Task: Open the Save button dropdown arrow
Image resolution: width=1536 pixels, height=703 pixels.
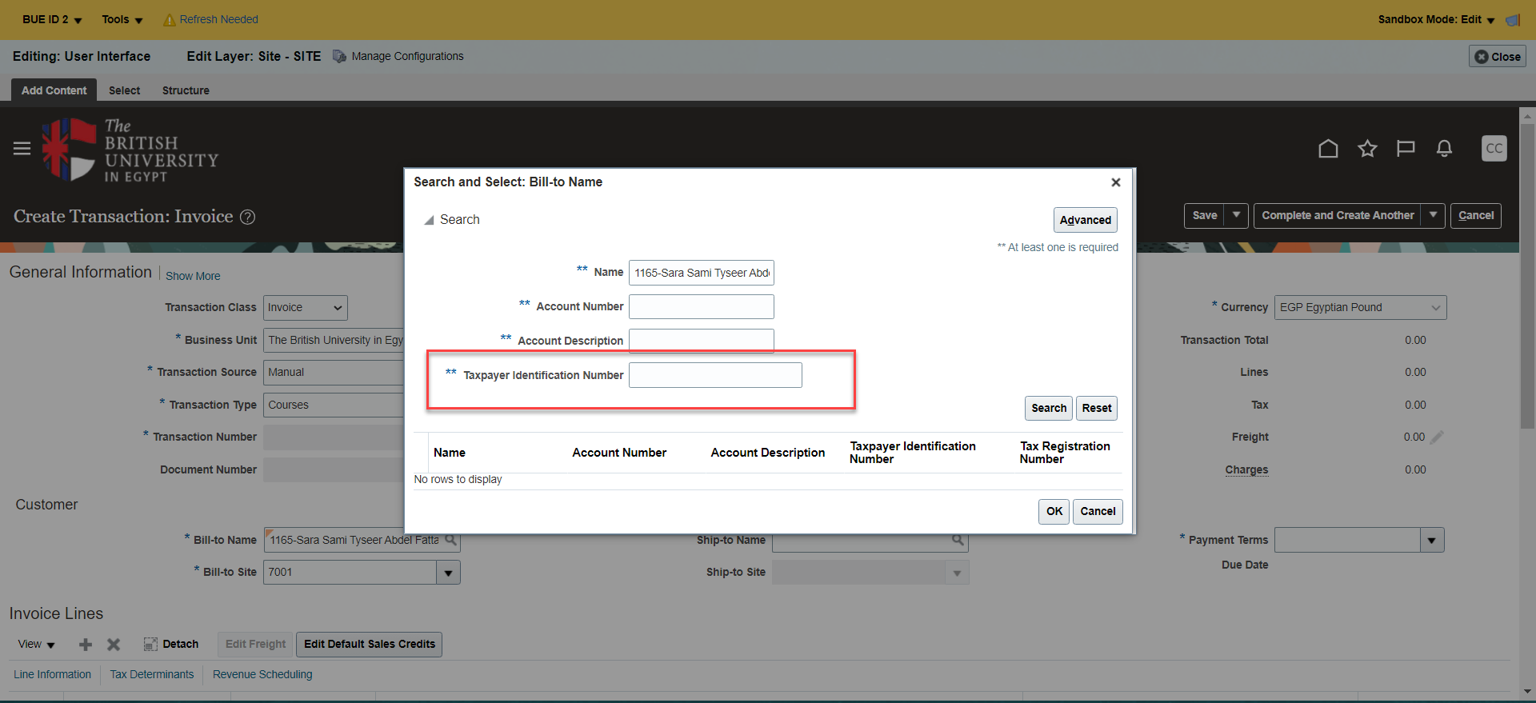Action: (x=1236, y=215)
